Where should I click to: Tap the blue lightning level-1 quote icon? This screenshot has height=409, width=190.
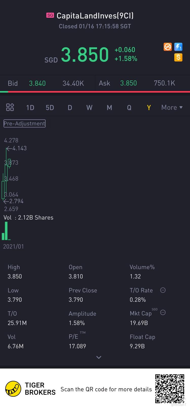[x=178, y=47]
